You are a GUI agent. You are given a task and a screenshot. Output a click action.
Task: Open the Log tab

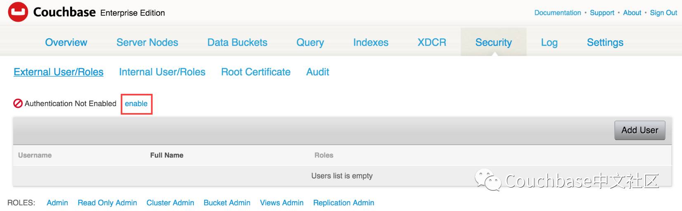click(x=549, y=42)
